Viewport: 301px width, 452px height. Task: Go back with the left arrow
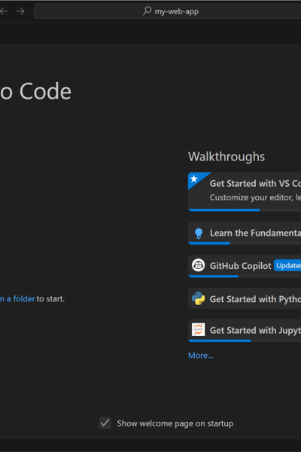(x=4, y=11)
